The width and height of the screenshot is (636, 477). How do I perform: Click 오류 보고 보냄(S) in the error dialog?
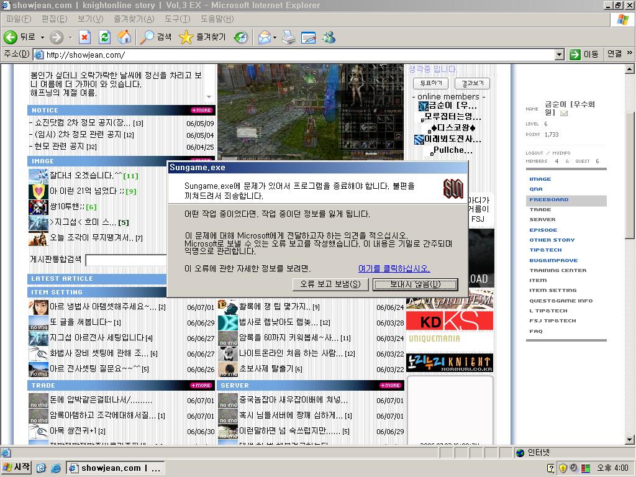(330, 284)
